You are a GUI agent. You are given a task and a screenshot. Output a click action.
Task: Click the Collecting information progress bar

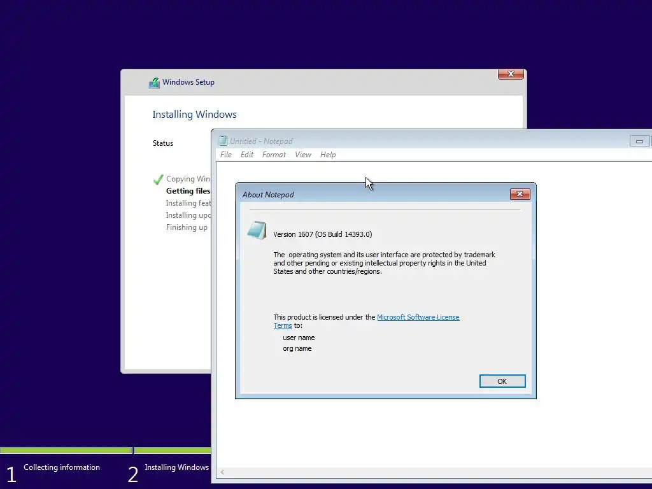coord(66,450)
